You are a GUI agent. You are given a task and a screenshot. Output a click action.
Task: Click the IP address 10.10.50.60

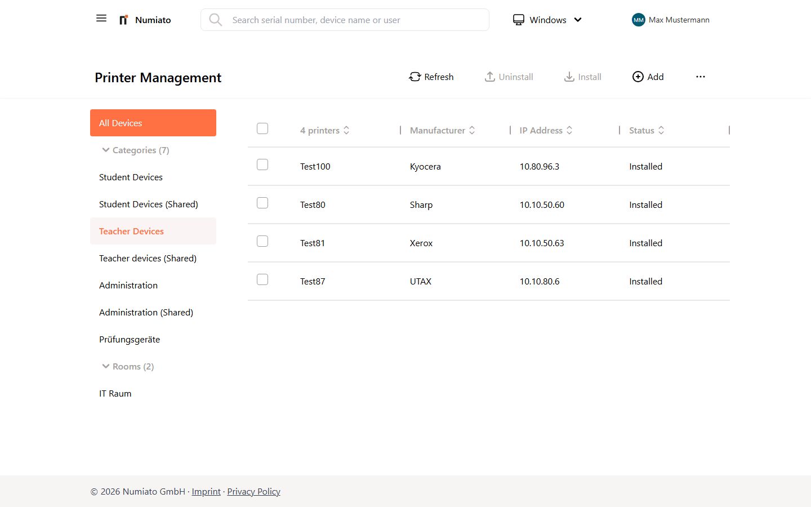pos(542,204)
